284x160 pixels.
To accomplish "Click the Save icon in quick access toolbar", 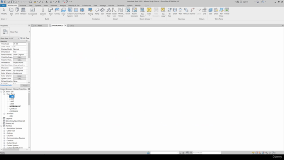I will click(12, 2).
